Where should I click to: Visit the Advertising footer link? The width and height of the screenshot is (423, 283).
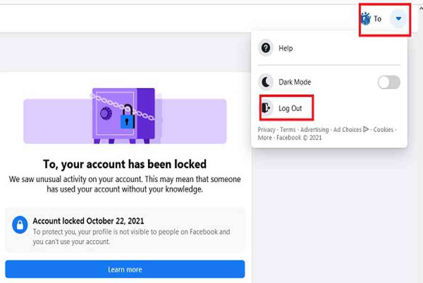[314, 130]
